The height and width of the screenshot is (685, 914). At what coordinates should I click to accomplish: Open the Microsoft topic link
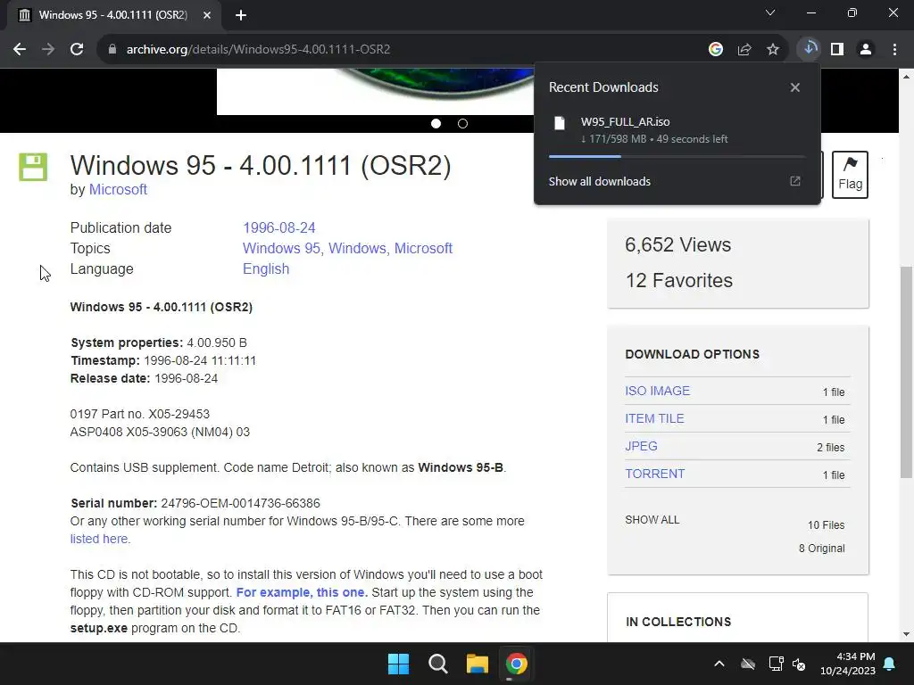coord(423,248)
